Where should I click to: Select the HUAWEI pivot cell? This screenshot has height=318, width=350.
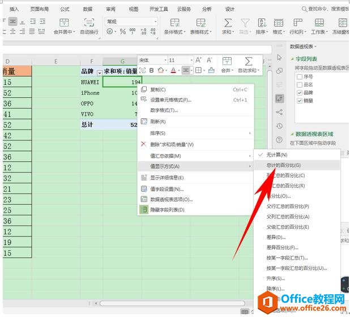click(90, 82)
